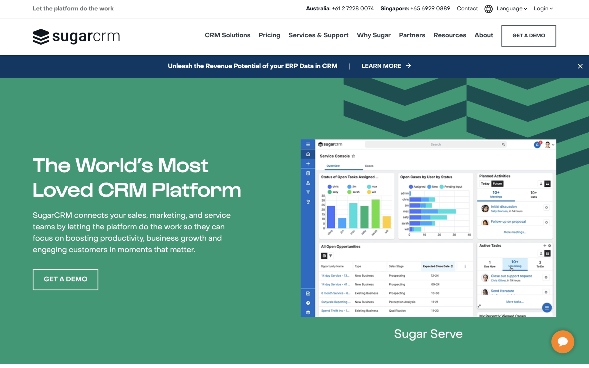Click the Expected Close Date column header

coord(438,266)
